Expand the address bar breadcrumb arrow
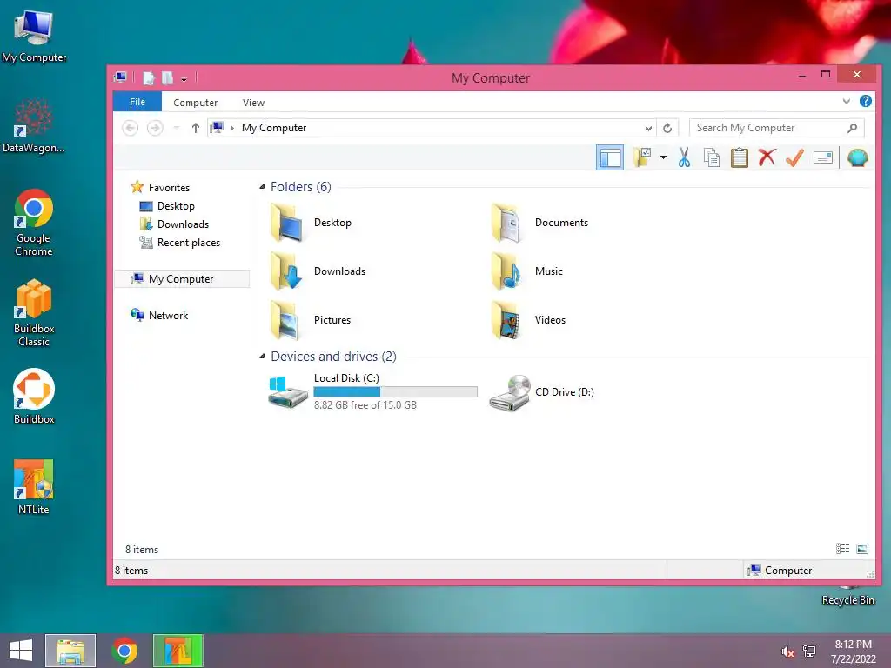The width and height of the screenshot is (891, 668). pos(231,128)
